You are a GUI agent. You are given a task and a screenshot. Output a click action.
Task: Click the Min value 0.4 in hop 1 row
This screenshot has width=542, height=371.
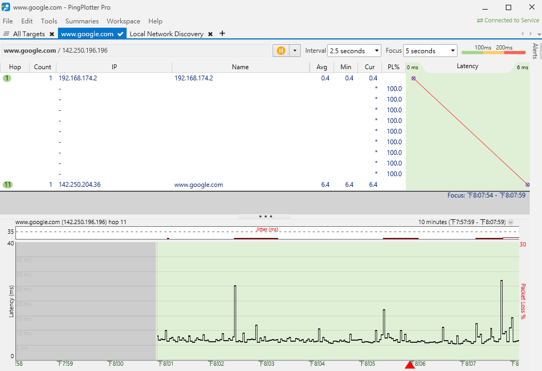[349, 78]
